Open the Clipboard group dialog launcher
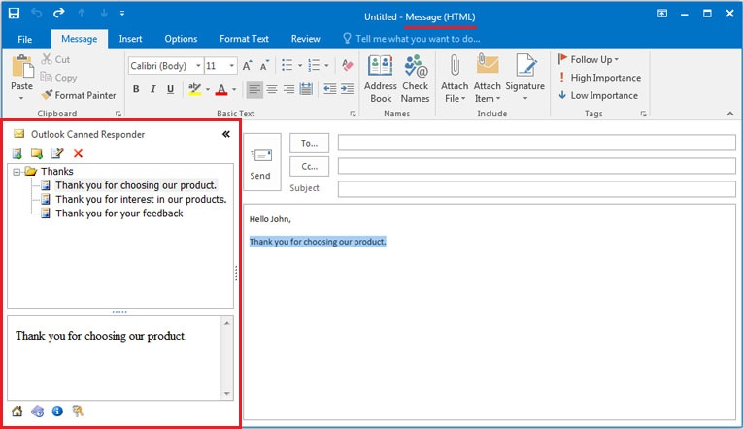 [x=118, y=114]
